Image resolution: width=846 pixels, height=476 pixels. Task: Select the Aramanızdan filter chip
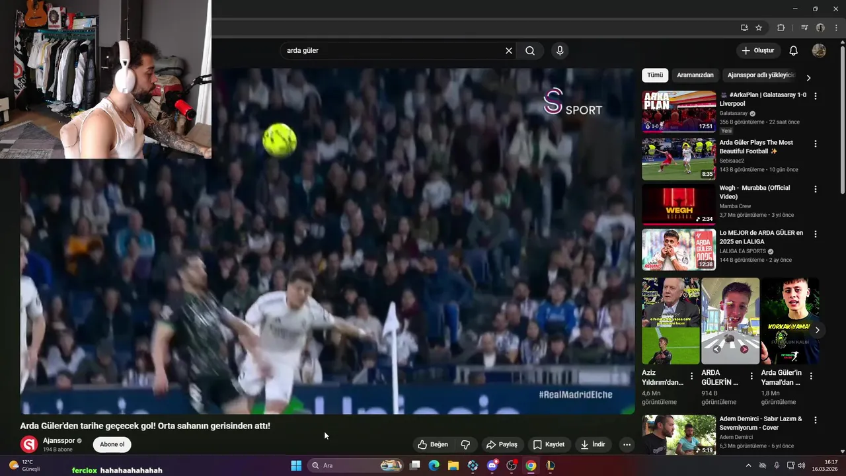pos(695,75)
